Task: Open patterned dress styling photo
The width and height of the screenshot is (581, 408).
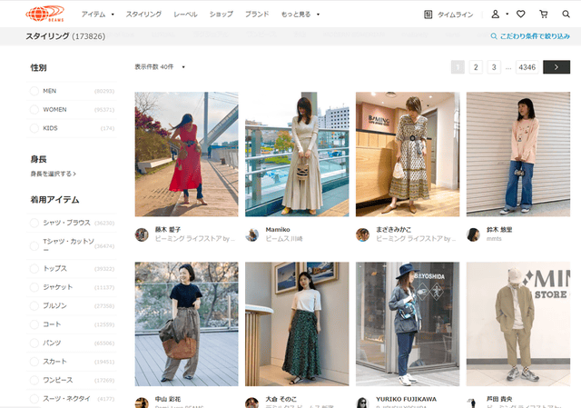Action: coord(408,154)
